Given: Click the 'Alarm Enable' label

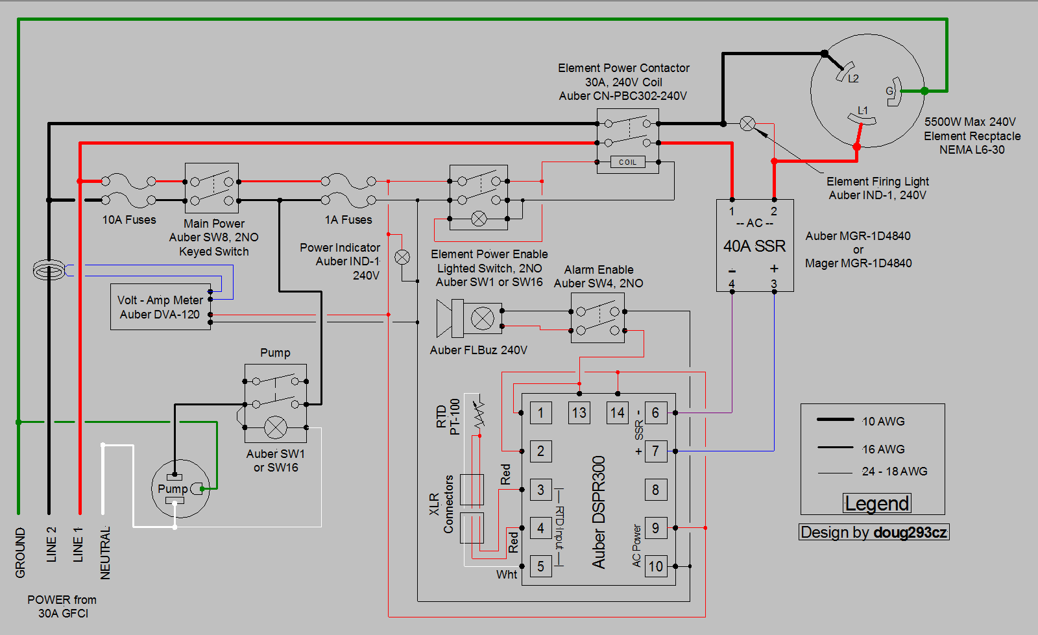Looking at the screenshot, I should [599, 270].
